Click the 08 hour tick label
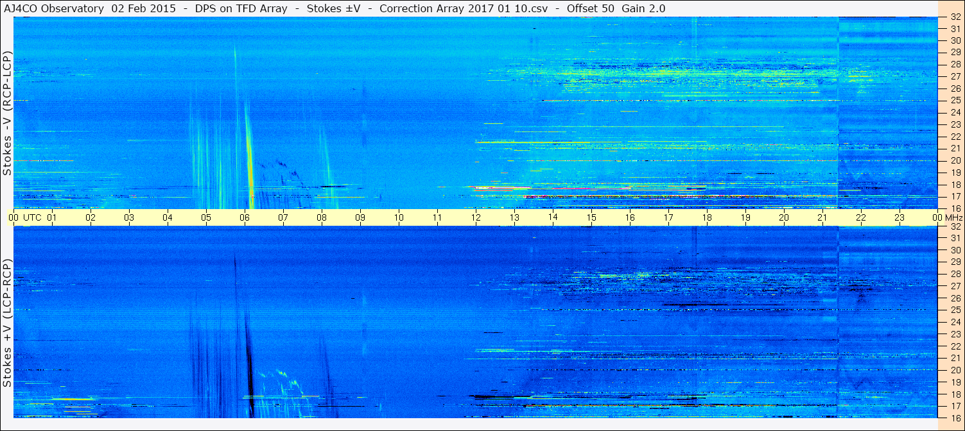965x431 pixels. [322, 217]
